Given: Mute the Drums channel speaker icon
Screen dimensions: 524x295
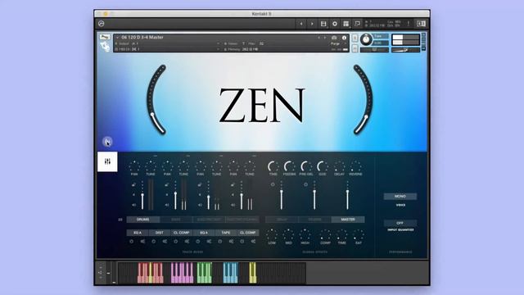Looking at the screenshot, I should (x=133, y=205).
